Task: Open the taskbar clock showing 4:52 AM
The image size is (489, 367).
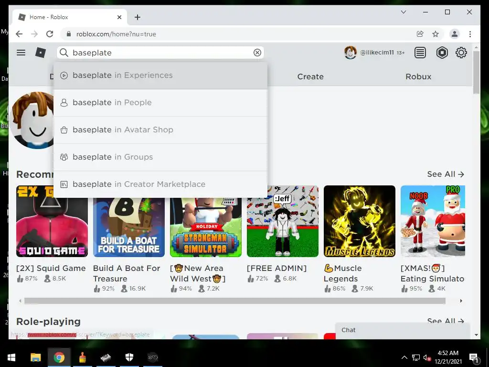Action: 448,357
